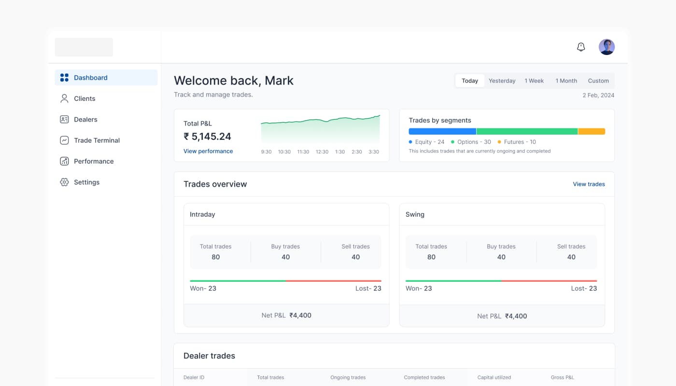Click the Intraday Won- 23 label
The width and height of the screenshot is (676, 386).
[x=203, y=289]
